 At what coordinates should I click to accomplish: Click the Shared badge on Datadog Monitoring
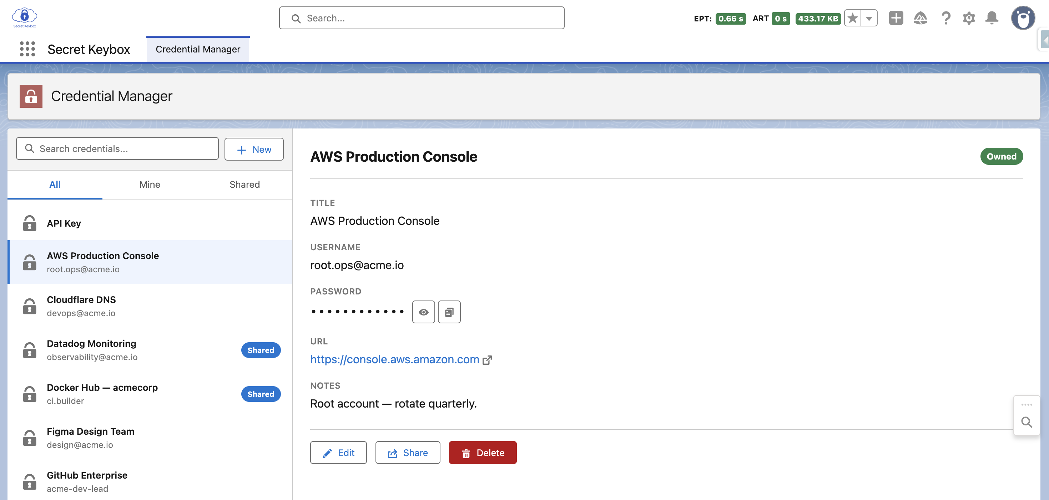(x=261, y=350)
